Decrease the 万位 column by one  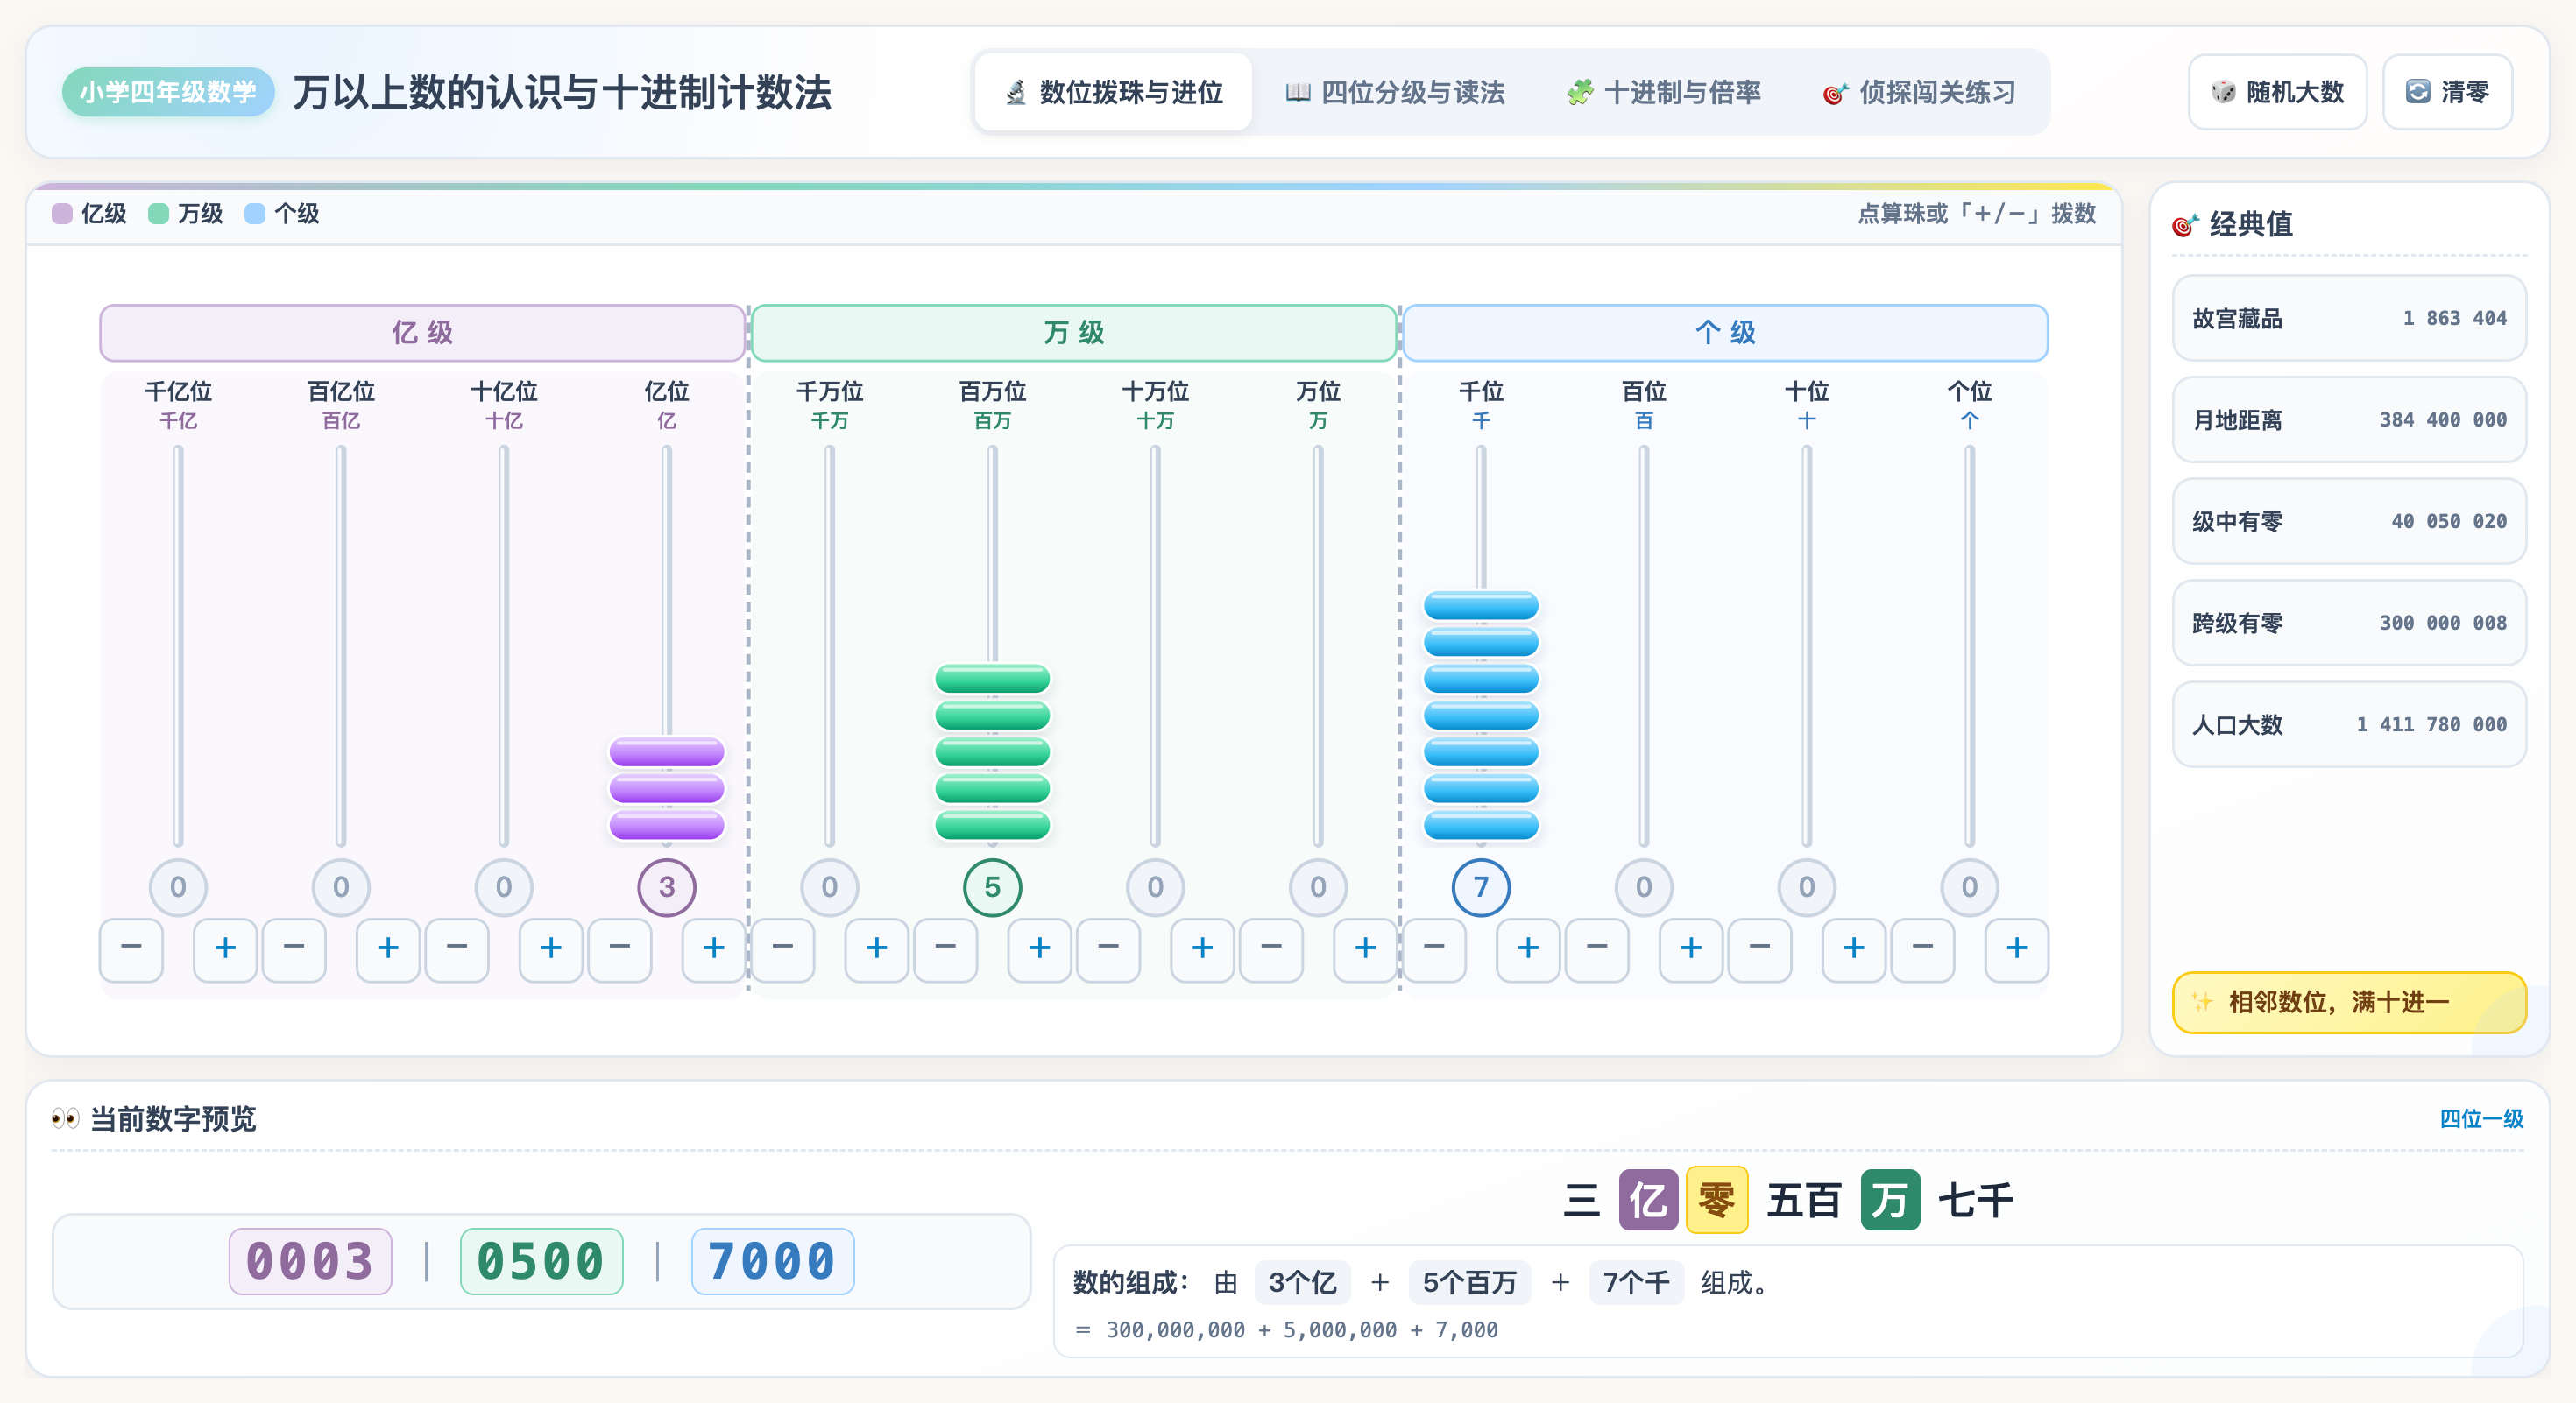coord(1272,949)
